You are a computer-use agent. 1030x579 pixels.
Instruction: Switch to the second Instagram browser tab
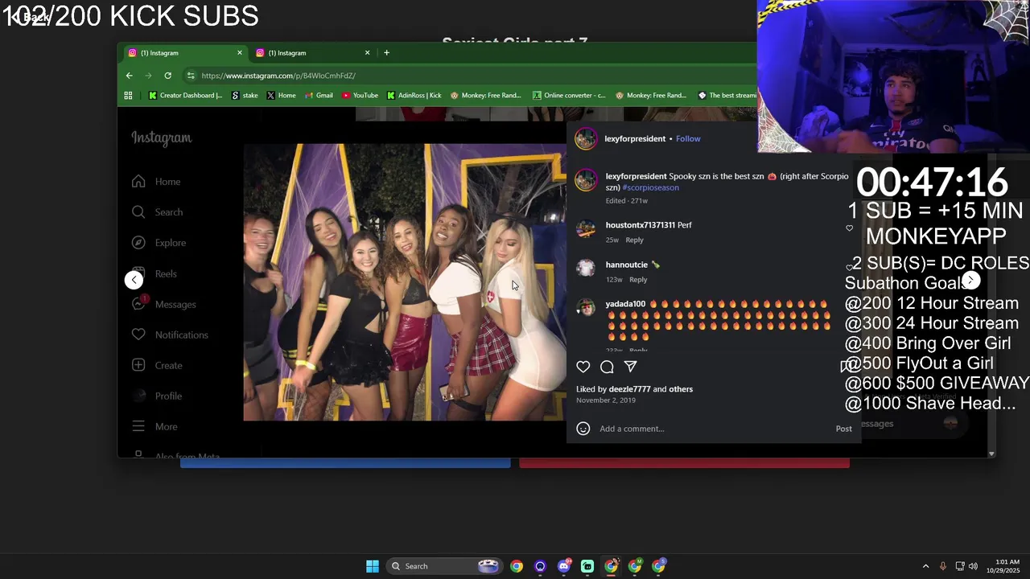coord(311,53)
